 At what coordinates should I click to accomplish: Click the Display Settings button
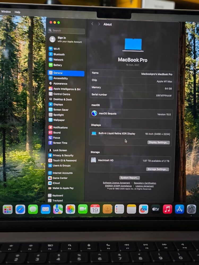pos(159,143)
